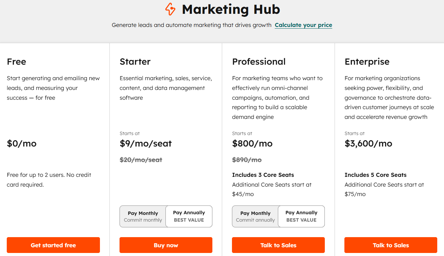The width and height of the screenshot is (444, 256).
Task: Click Get started free for the Free plan
Action: 53,245
